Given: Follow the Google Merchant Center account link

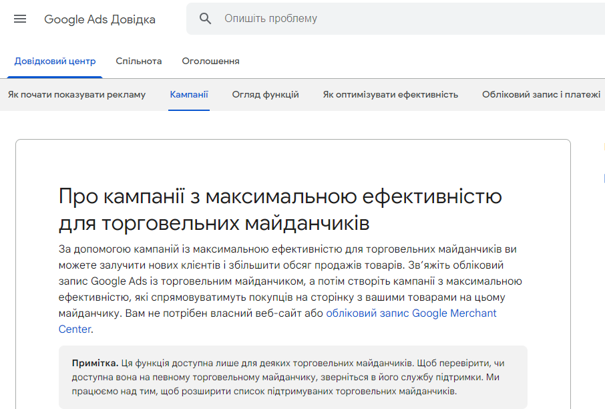Looking at the screenshot, I should pyautogui.click(x=411, y=313).
